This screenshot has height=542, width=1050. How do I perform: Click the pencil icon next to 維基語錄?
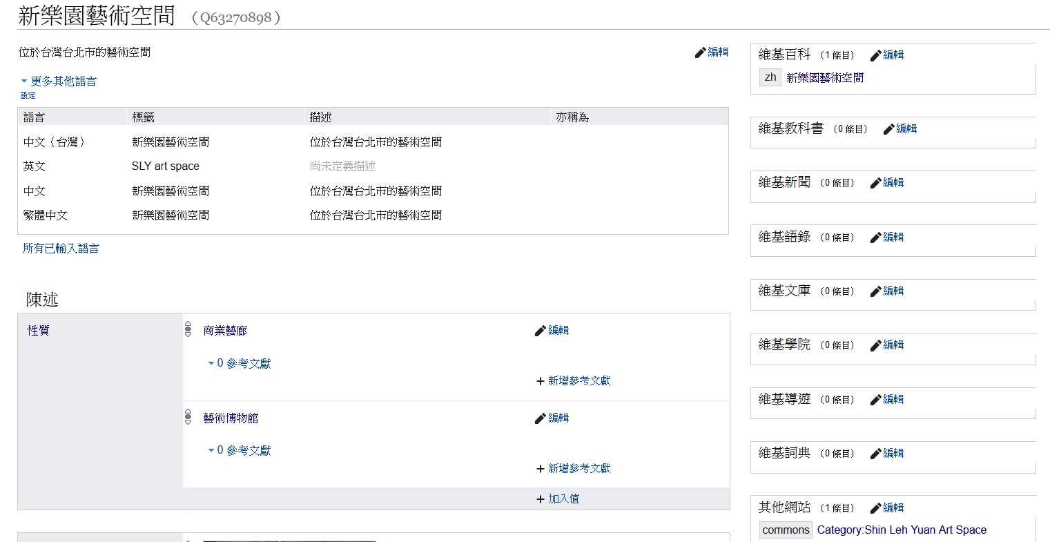pyautogui.click(x=876, y=238)
